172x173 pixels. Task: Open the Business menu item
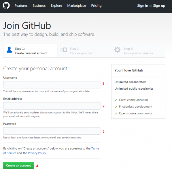[x=39, y=5]
